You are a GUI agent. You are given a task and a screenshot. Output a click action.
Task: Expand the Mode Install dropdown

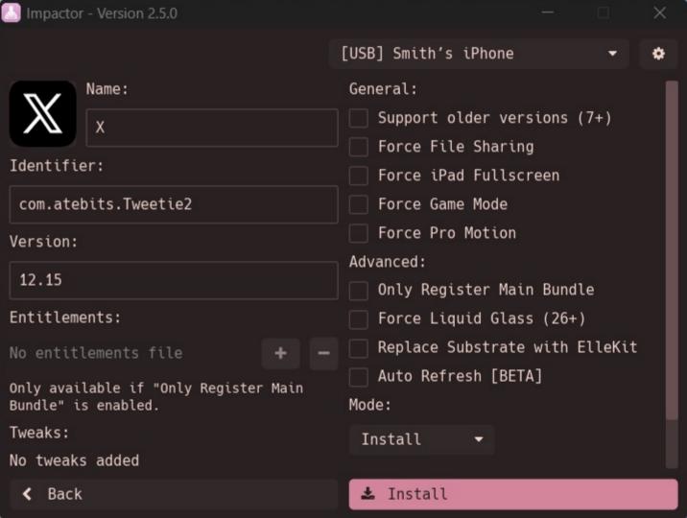pos(422,439)
